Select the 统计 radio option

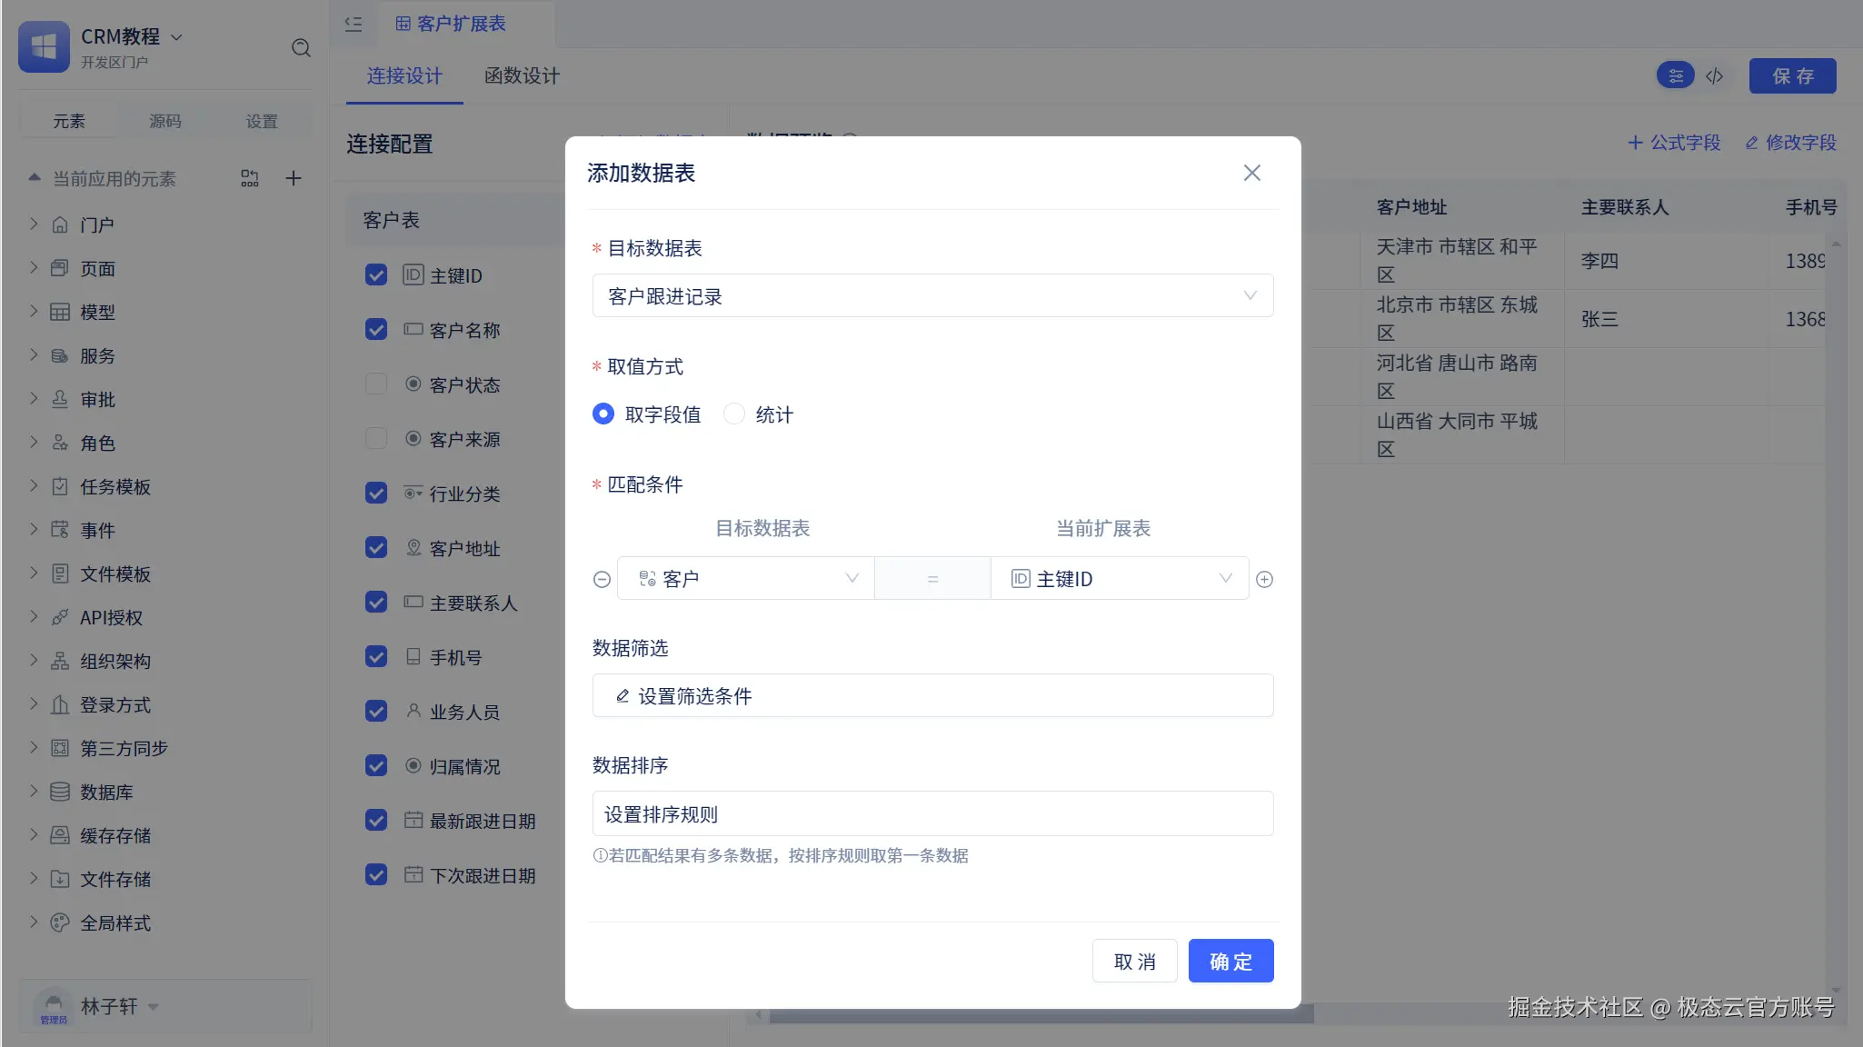click(734, 415)
